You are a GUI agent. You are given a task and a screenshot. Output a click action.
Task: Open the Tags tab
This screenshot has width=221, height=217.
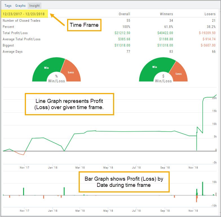click(x=8, y=6)
